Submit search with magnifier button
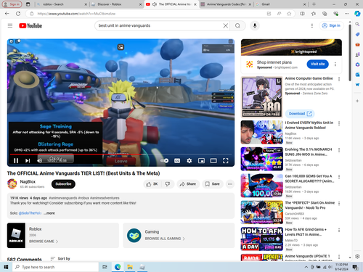Viewport: 363px width, 272px height. pos(237,25)
